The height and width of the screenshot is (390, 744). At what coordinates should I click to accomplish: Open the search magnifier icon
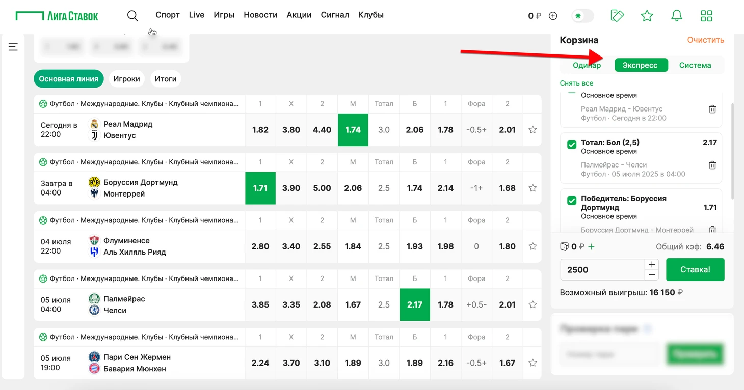click(x=132, y=16)
